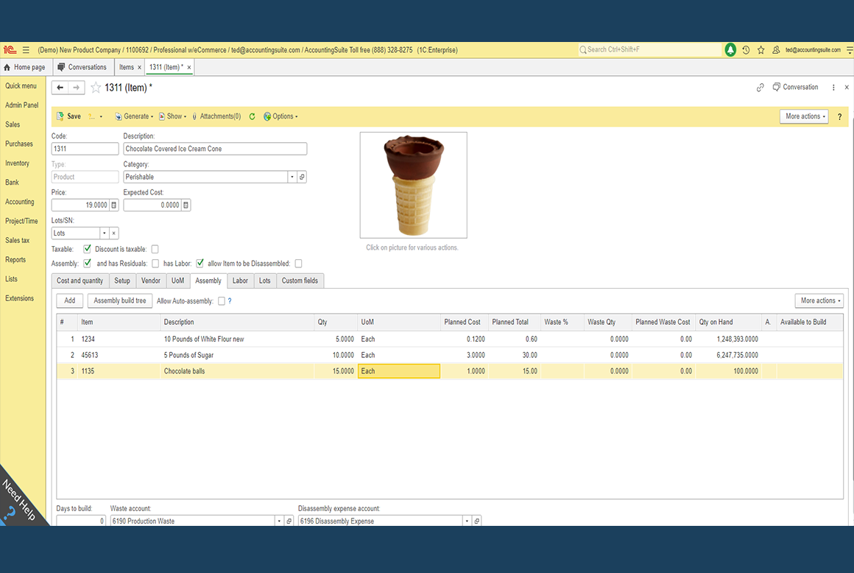
Task: Click the green notifications bell icon
Action: coord(730,49)
